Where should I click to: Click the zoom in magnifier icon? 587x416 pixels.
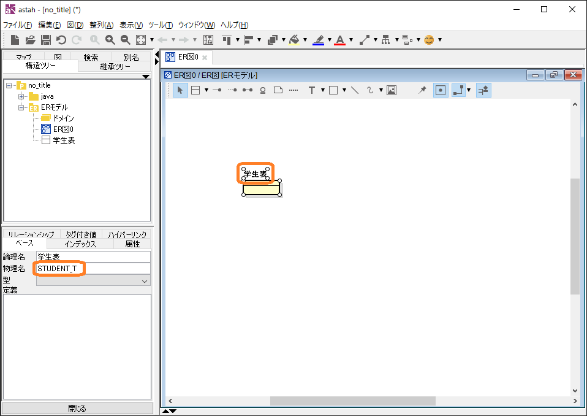[110, 40]
